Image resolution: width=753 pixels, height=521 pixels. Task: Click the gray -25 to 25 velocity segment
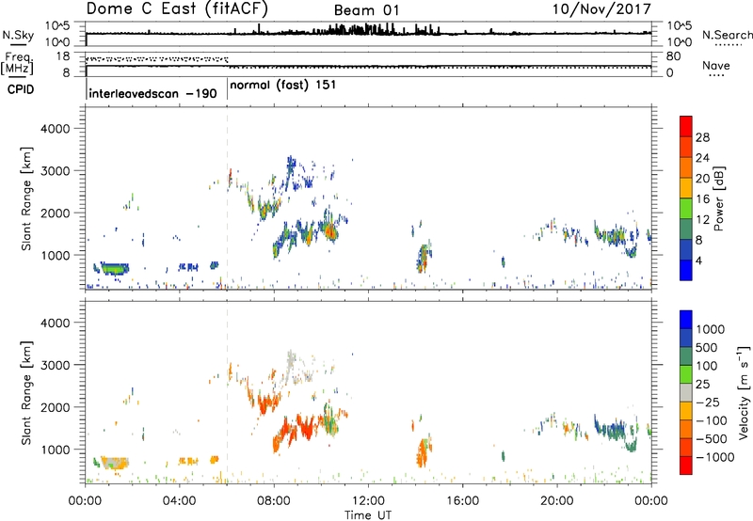coord(686,393)
